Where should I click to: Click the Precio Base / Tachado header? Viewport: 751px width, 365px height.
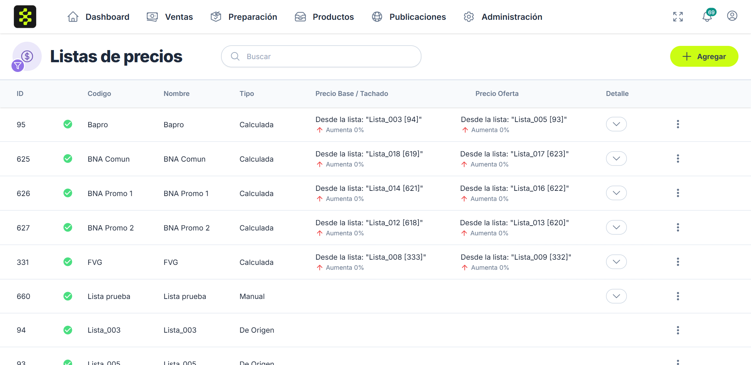(352, 94)
